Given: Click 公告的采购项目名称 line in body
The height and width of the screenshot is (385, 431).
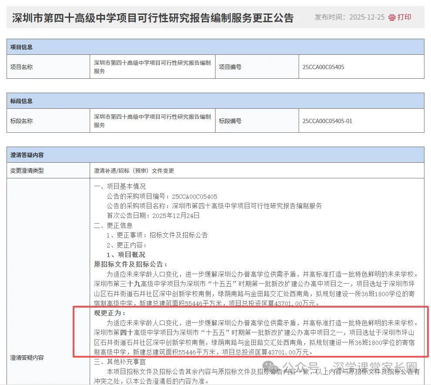Looking at the screenshot, I should click(x=214, y=206).
